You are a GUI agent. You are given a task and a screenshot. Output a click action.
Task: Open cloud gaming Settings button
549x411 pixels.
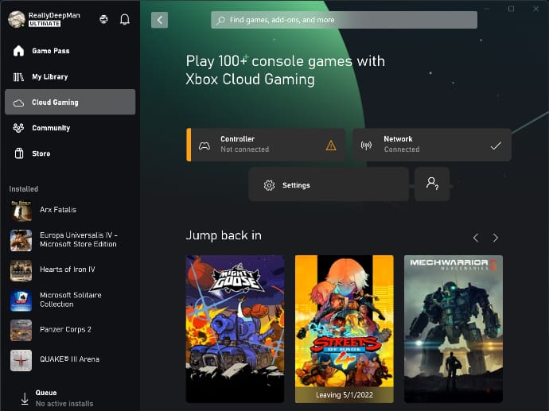click(329, 184)
